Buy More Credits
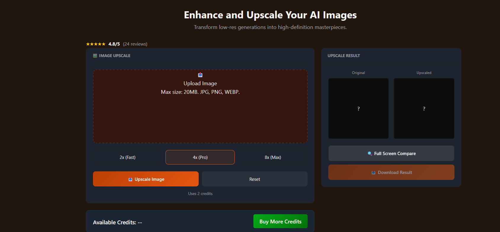The image size is (500, 232). click(x=280, y=221)
